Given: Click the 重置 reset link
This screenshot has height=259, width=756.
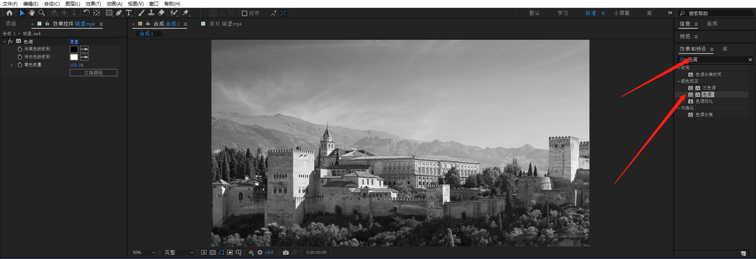Looking at the screenshot, I should click(74, 41).
